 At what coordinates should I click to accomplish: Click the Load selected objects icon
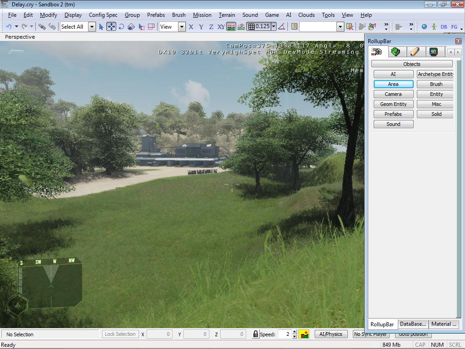(372, 27)
